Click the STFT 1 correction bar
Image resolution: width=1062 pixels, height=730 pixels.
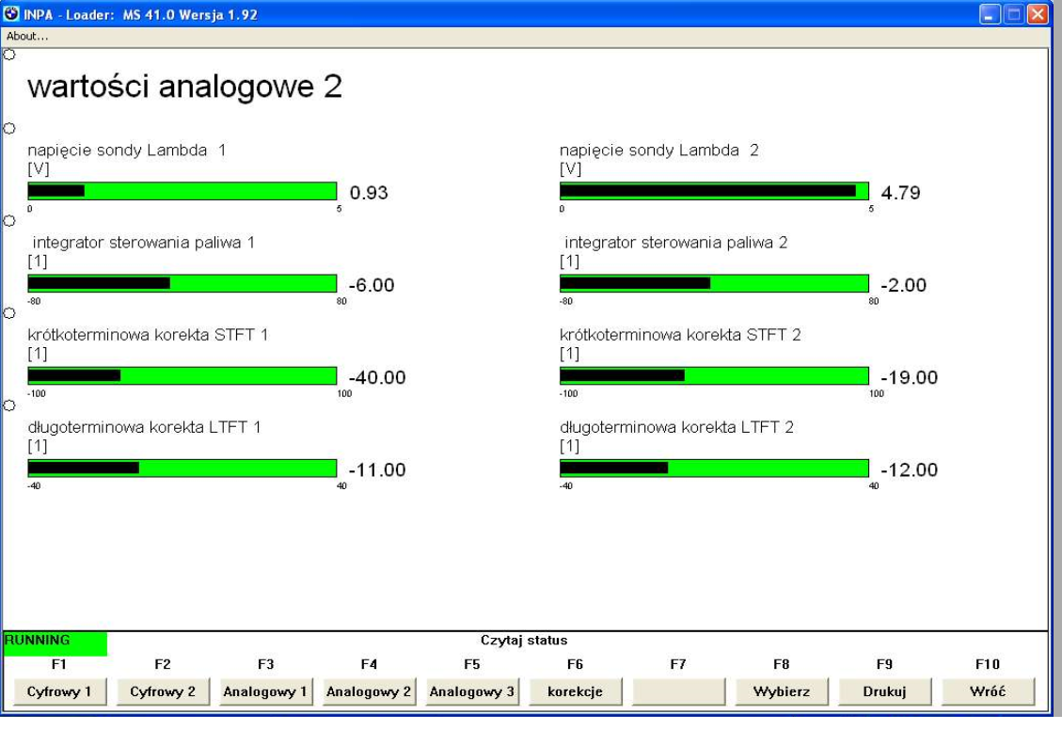click(x=182, y=376)
